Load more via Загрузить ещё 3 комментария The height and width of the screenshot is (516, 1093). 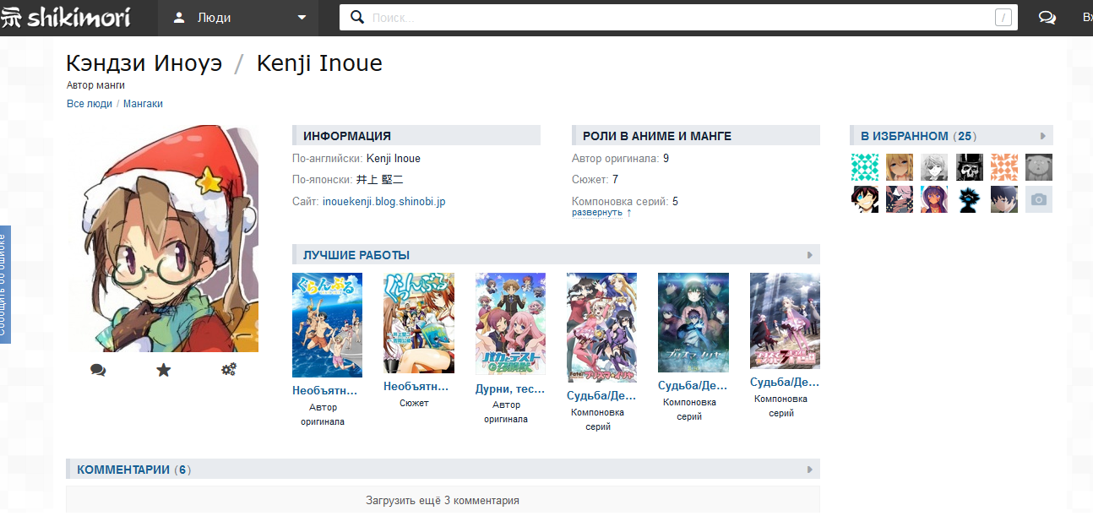443,500
